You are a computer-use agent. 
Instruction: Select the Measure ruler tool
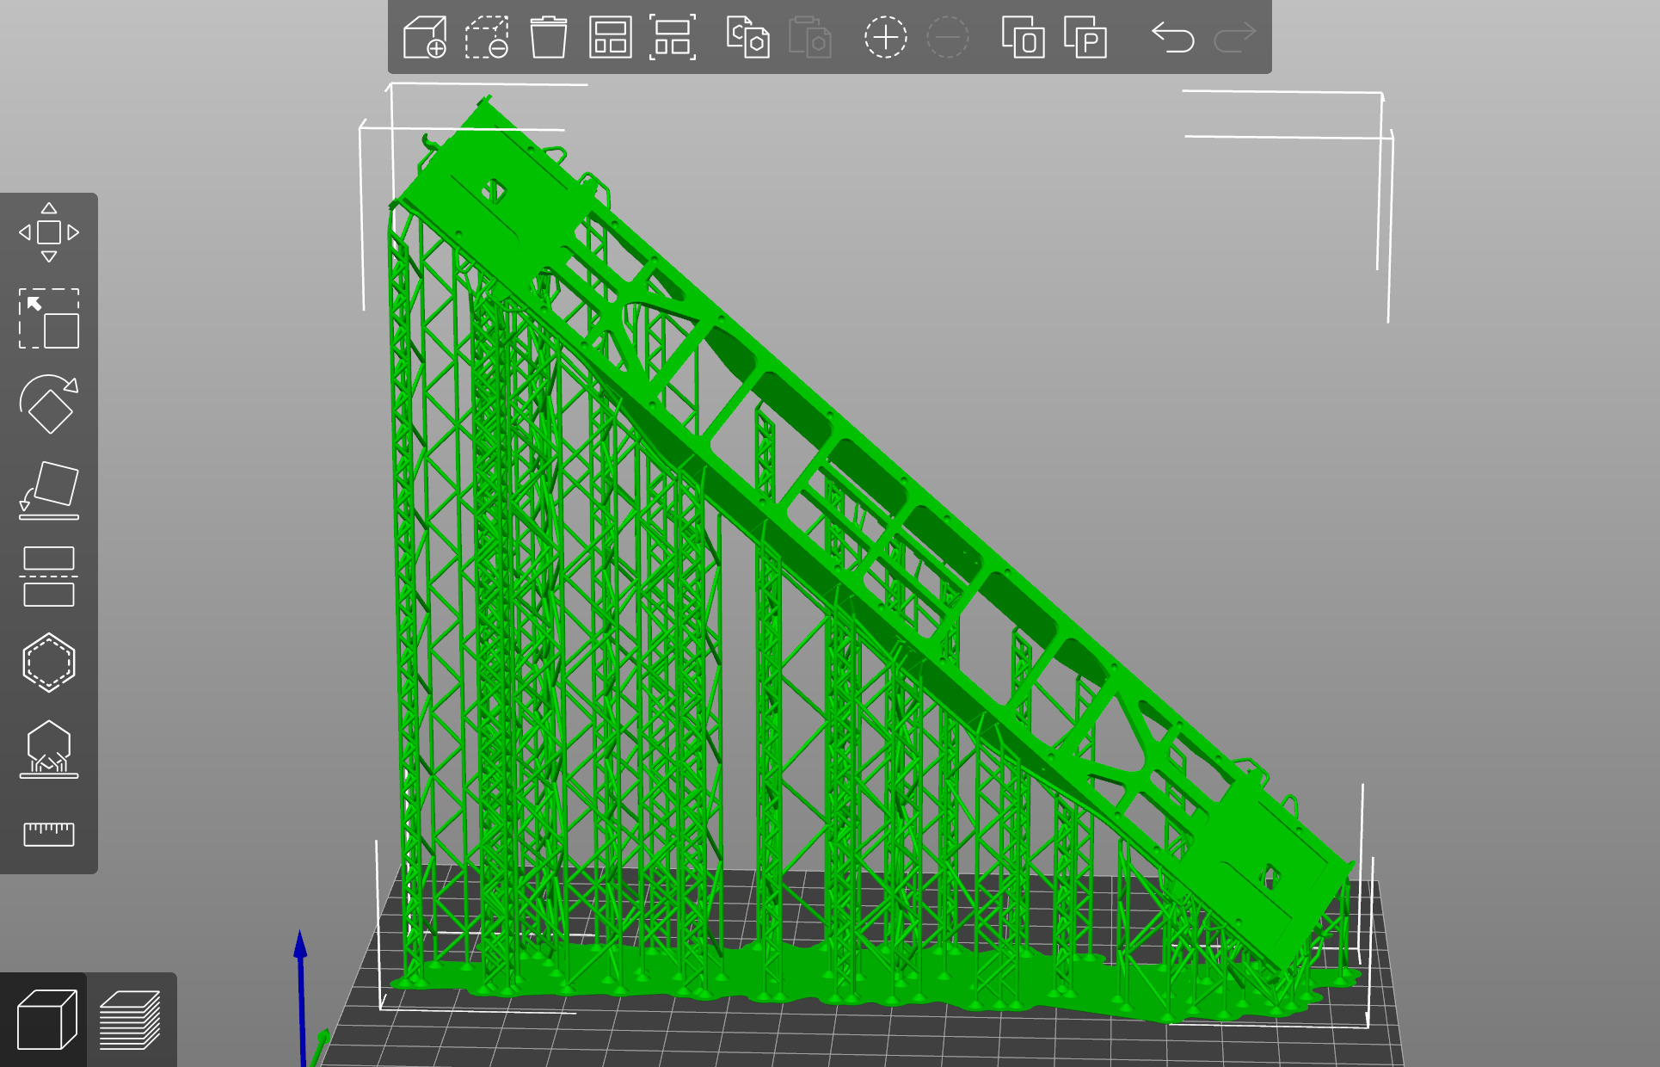coord(49,833)
